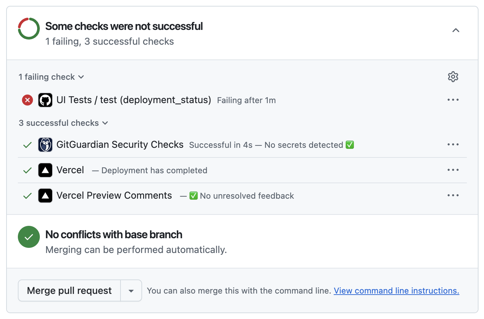Click the green circle beside No conflicts message

28,237
